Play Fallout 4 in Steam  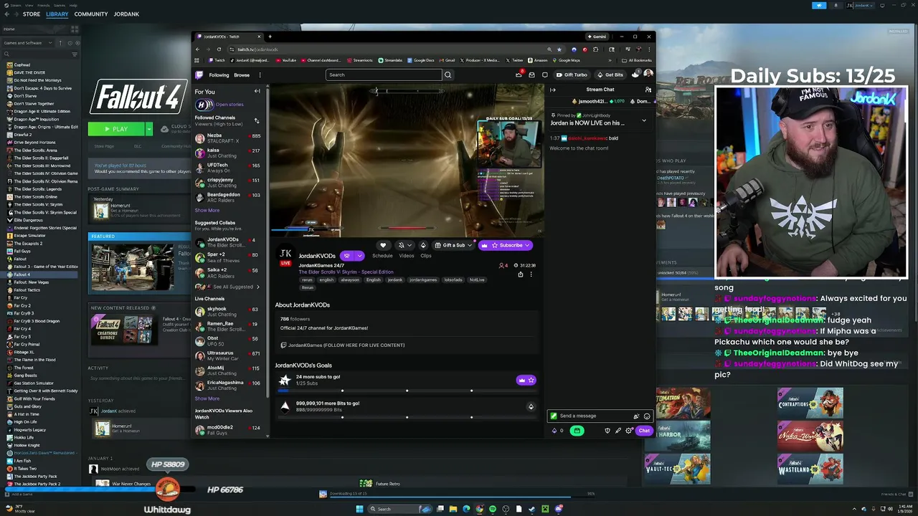[x=116, y=129]
